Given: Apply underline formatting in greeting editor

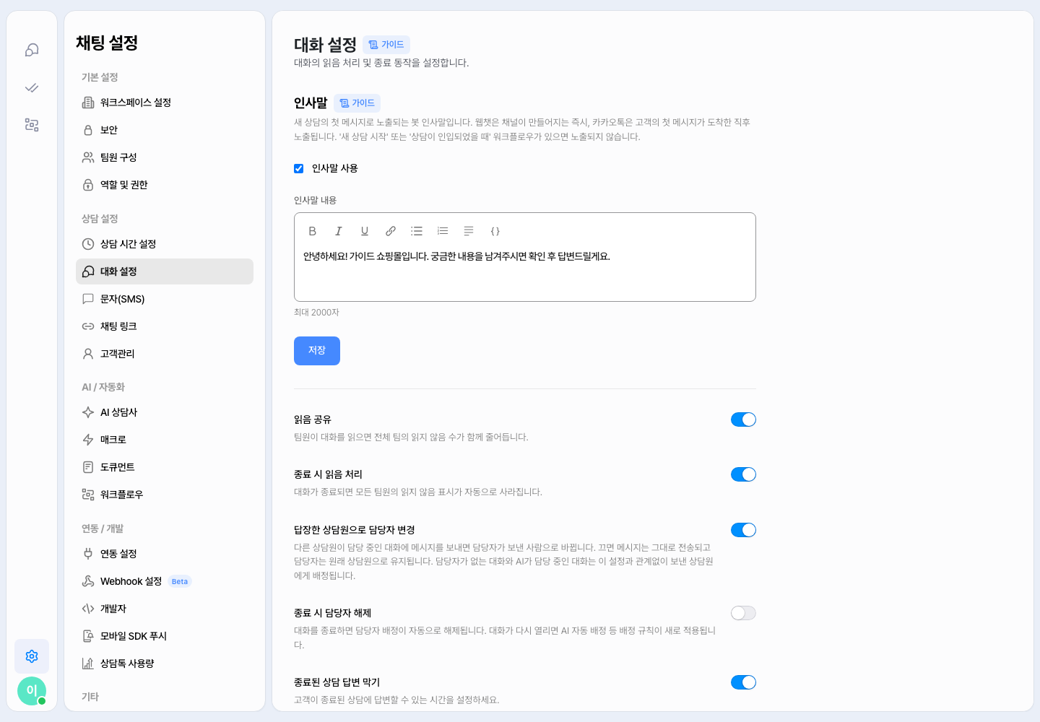Looking at the screenshot, I should click(x=365, y=231).
